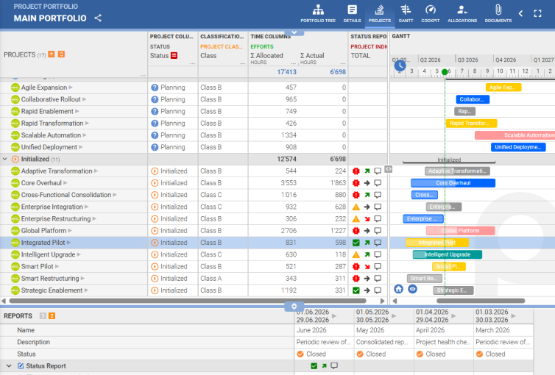Open the Gantt tab
The image size is (555, 375).
406,14
